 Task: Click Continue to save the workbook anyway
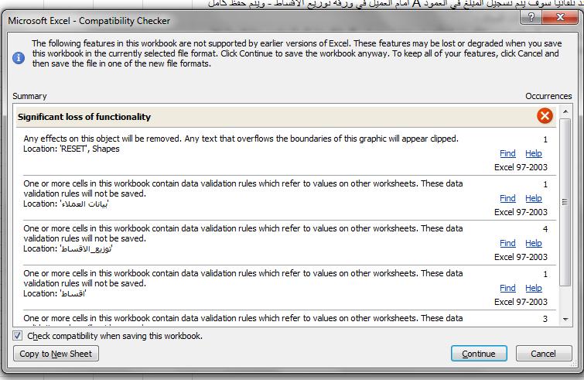click(479, 354)
